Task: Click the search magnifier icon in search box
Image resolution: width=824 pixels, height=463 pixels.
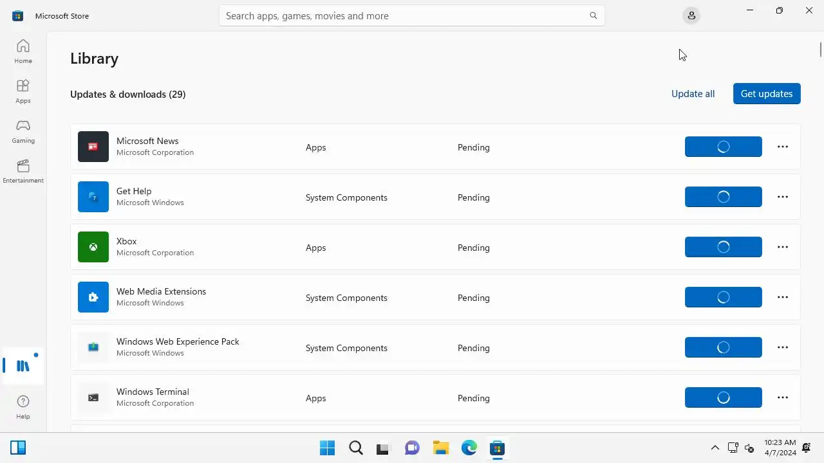Action: pyautogui.click(x=593, y=15)
